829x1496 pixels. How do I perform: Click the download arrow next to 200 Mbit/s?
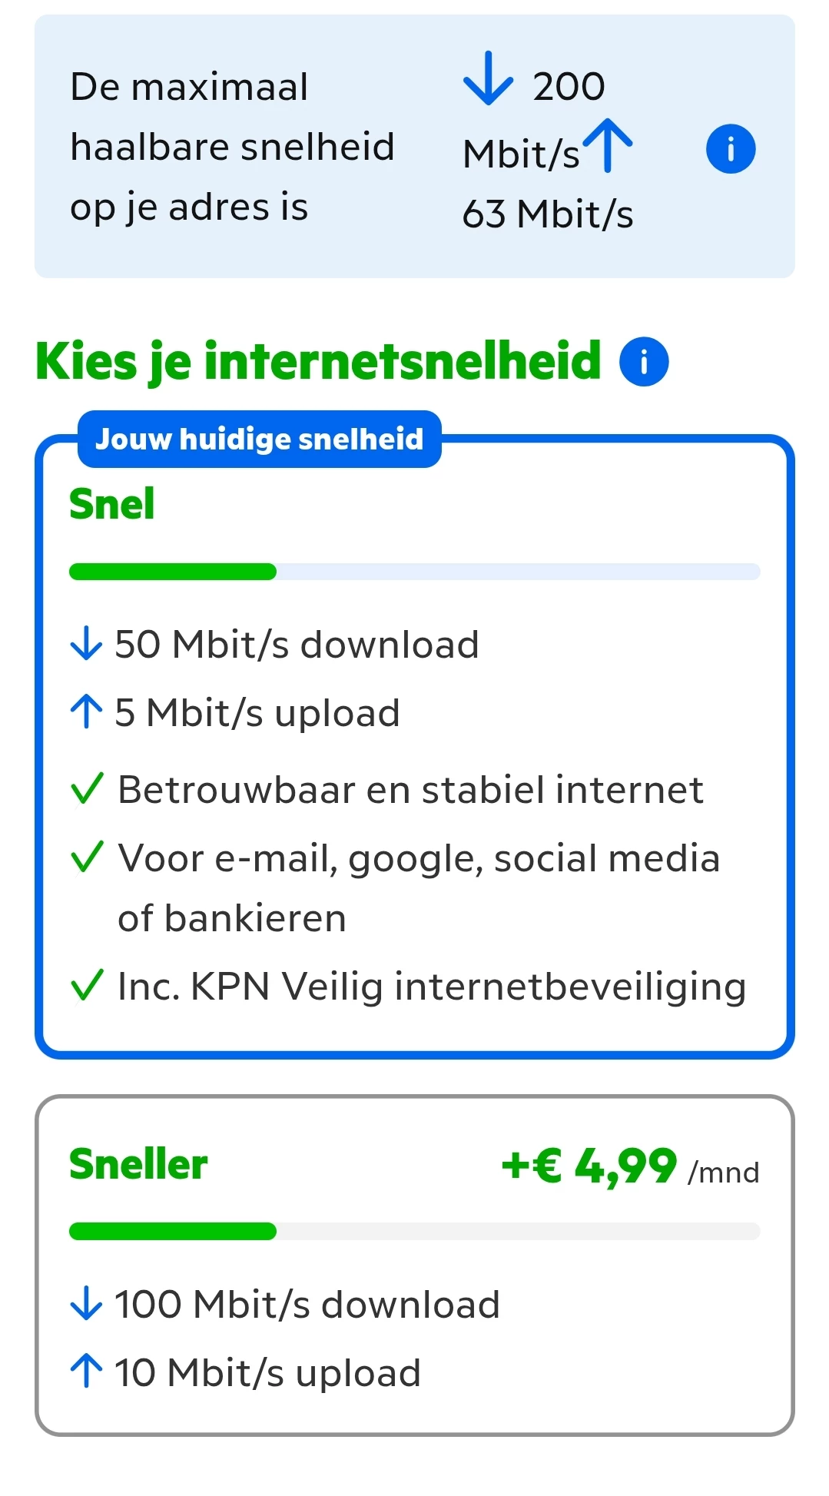(488, 78)
